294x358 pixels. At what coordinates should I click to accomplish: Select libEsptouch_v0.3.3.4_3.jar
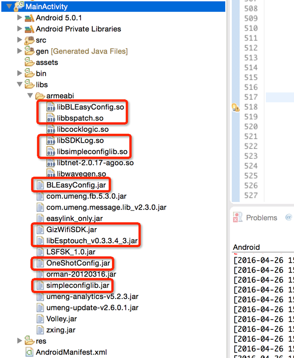[92, 240]
